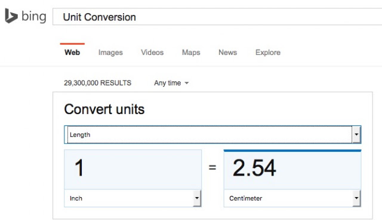The width and height of the screenshot is (382, 224).
Task: Open the Length category dropdown
Action: coord(212,134)
